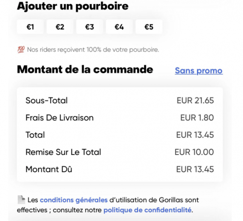The width and height of the screenshot is (243, 221).
Task: Select the €2 tip option
Action: [60, 27]
